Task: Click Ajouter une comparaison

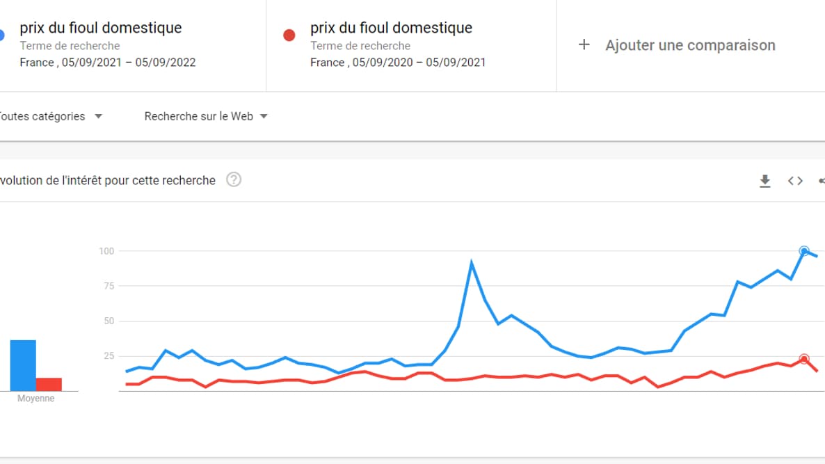Action: coord(690,45)
